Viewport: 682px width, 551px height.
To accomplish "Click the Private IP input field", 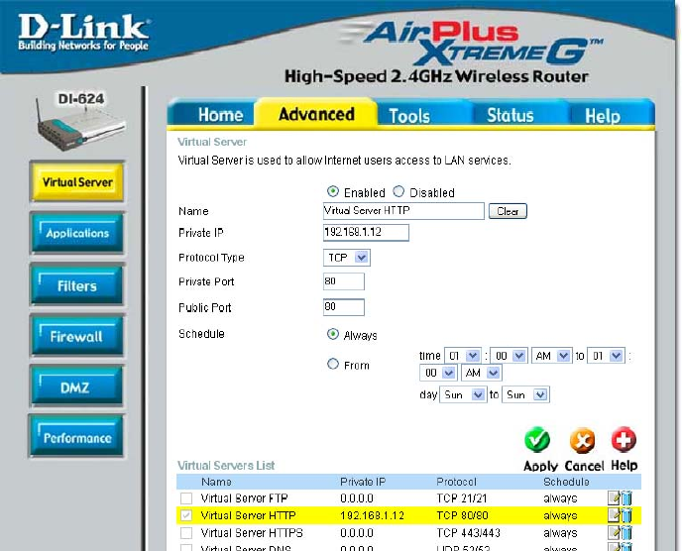I will pyautogui.click(x=366, y=232).
